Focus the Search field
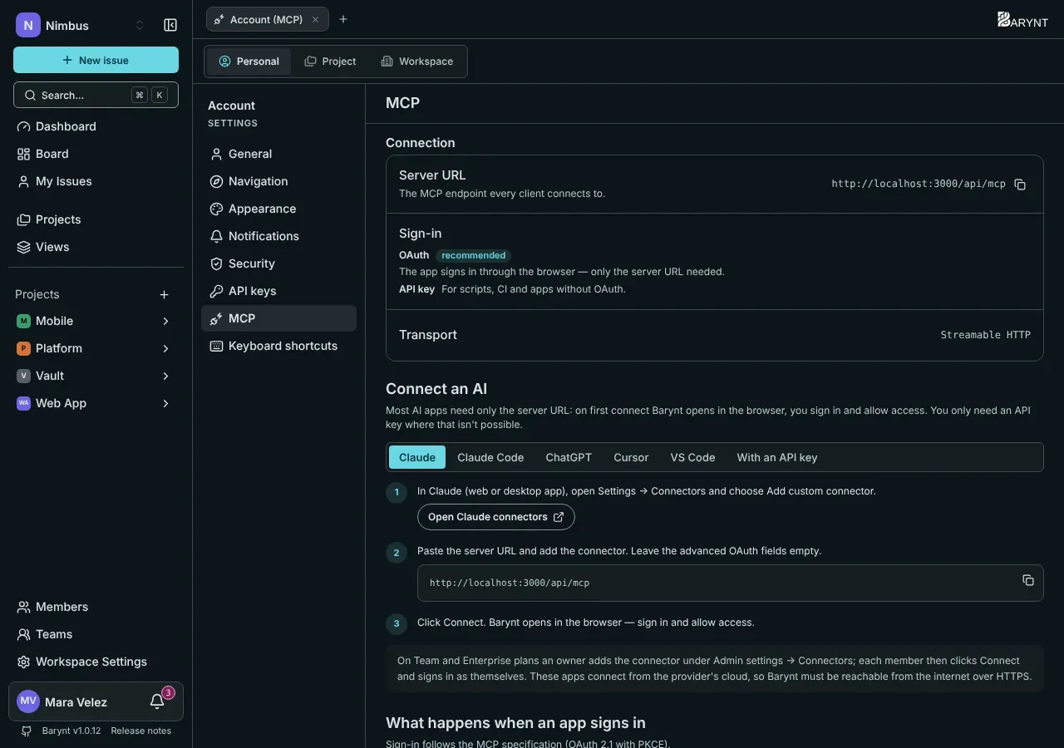The image size is (1064, 748). point(96,95)
